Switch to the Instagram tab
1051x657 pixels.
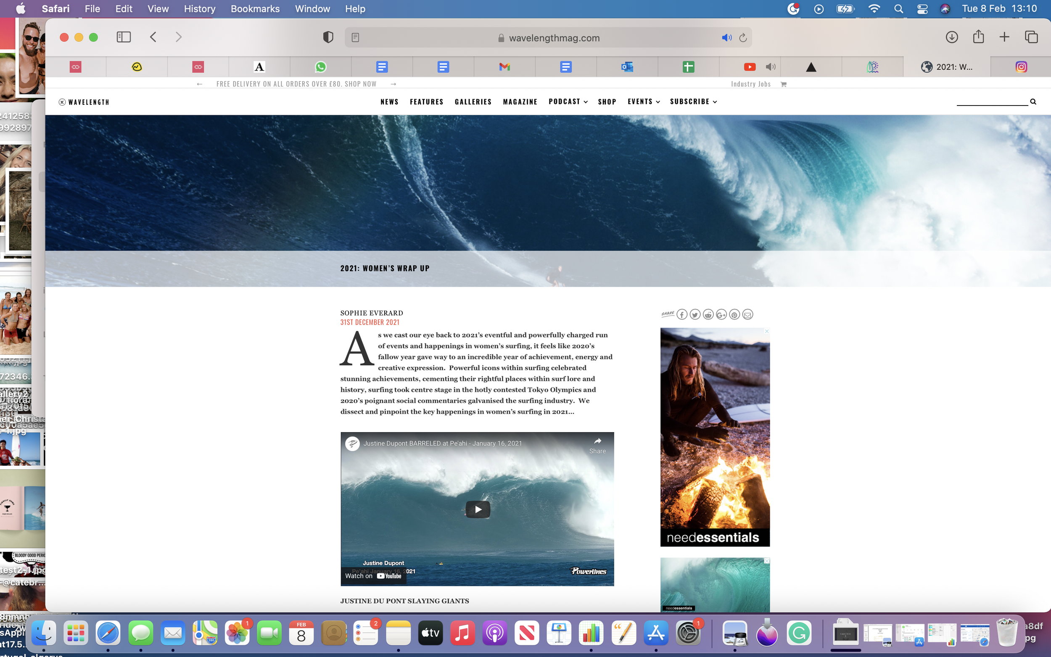(1021, 67)
